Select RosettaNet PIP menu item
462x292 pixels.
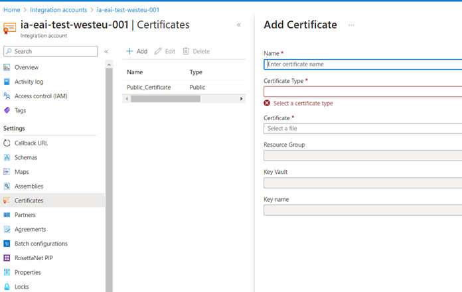tap(34, 257)
